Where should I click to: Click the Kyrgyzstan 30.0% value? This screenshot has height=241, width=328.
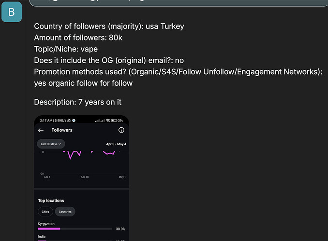pos(120,229)
